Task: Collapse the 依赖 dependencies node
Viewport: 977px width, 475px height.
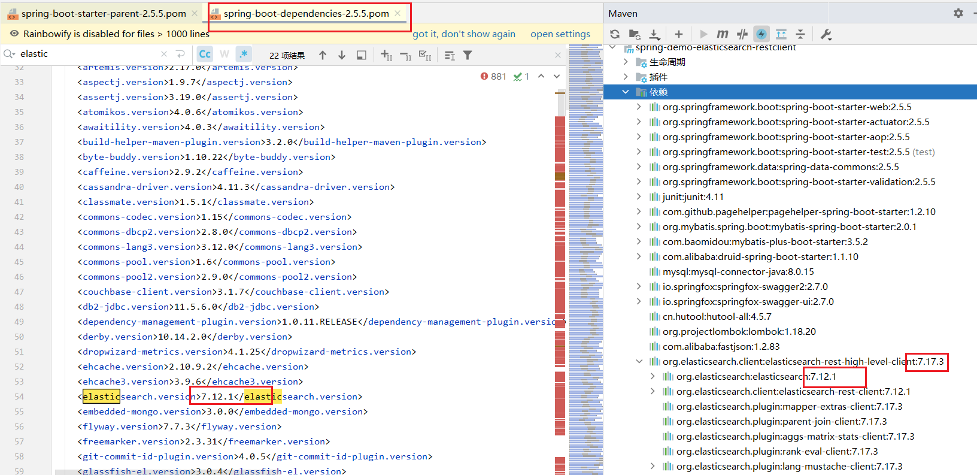Action: tap(626, 92)
